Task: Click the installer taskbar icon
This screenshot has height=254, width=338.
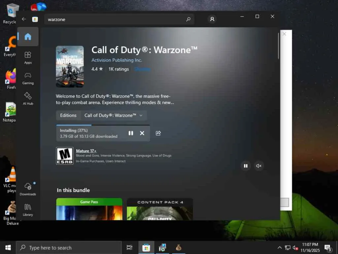Action: (162, 247)
